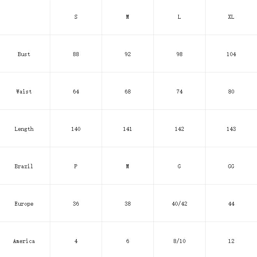Screen dimensions: 257x257
Task: Select the XL size header cell
Action: click(231, 17)
